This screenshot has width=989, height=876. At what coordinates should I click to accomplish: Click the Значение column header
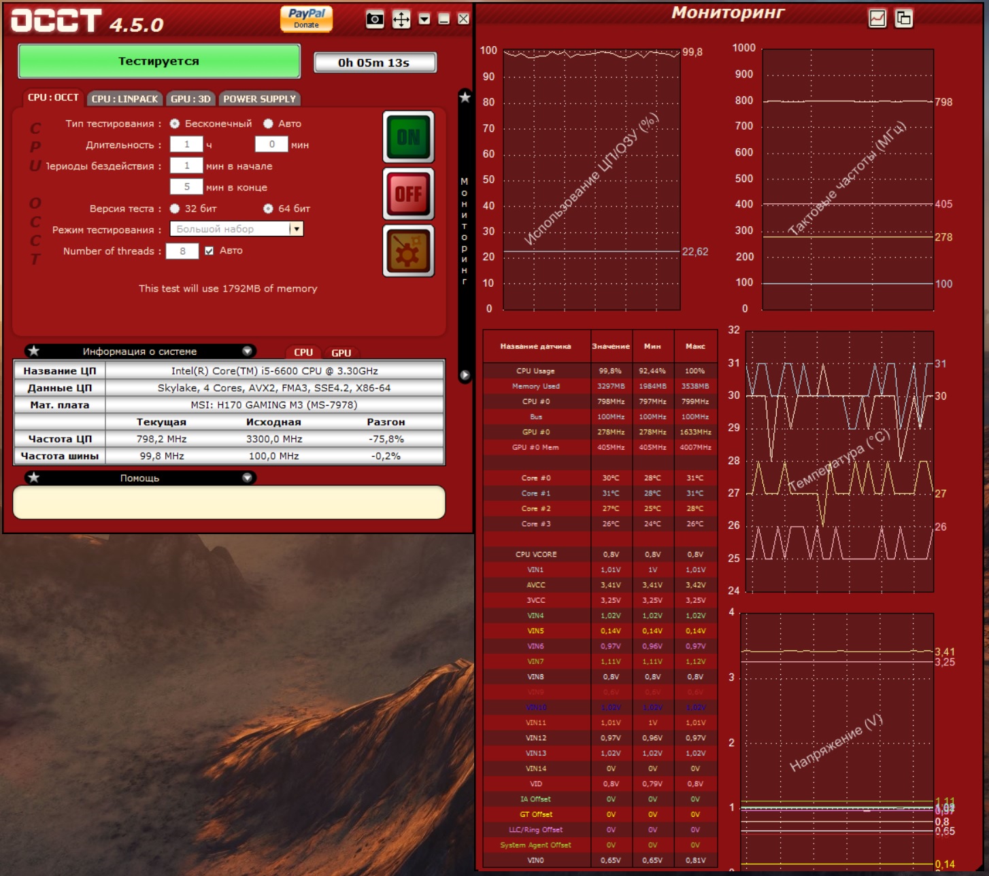pyautogui.click(x=611, y=347)
